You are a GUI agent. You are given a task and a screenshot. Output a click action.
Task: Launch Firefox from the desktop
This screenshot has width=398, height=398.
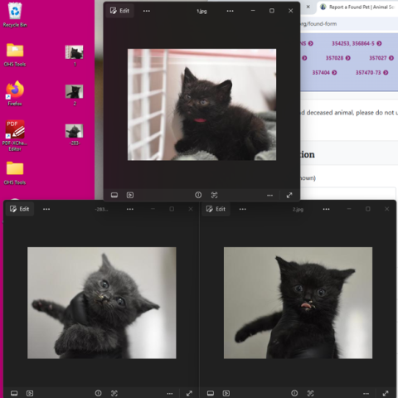coord(15,94)
